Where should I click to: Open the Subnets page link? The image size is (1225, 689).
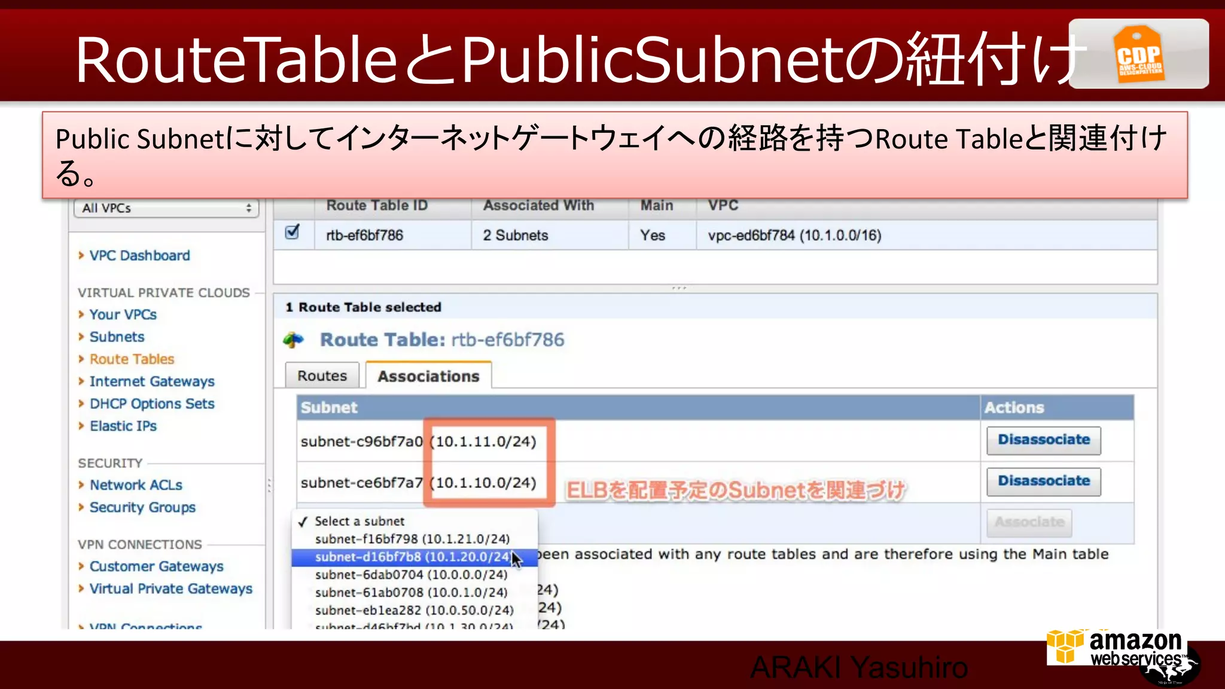click(117, 337)
